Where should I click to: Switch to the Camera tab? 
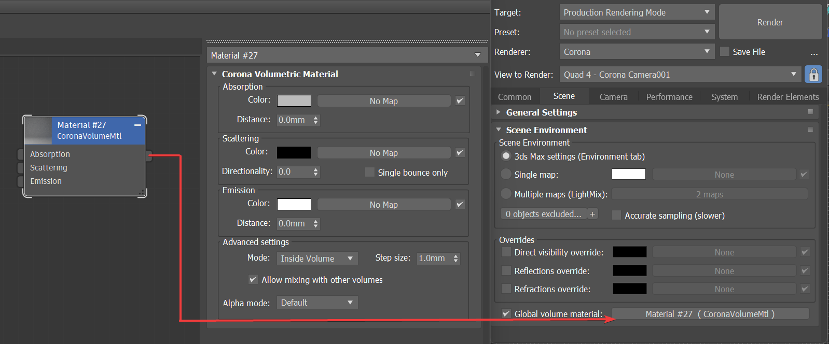click(614, 97)
